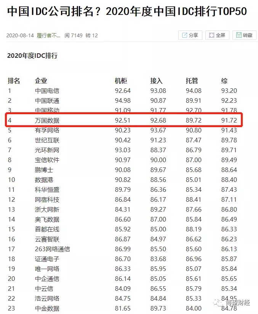The image size is (258, 314).
Task: Click the 企业 column header
Action: (41, 81)
